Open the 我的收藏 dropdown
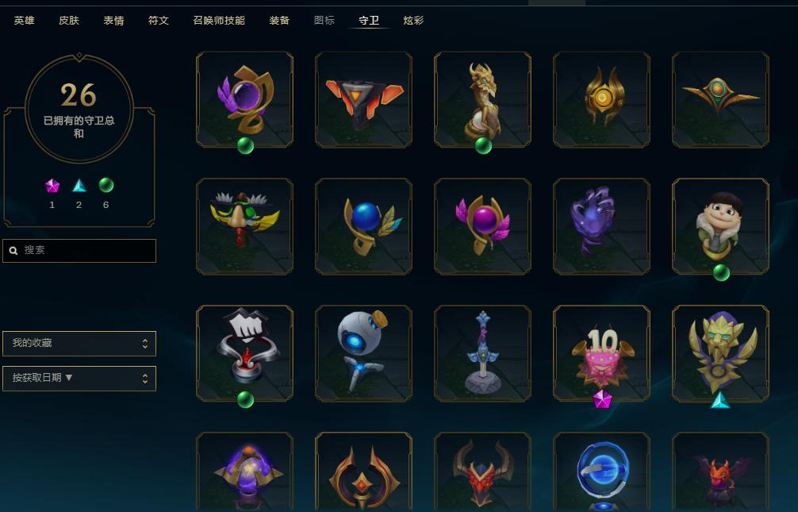The image size is (798, 512). (x=79, y=344)
